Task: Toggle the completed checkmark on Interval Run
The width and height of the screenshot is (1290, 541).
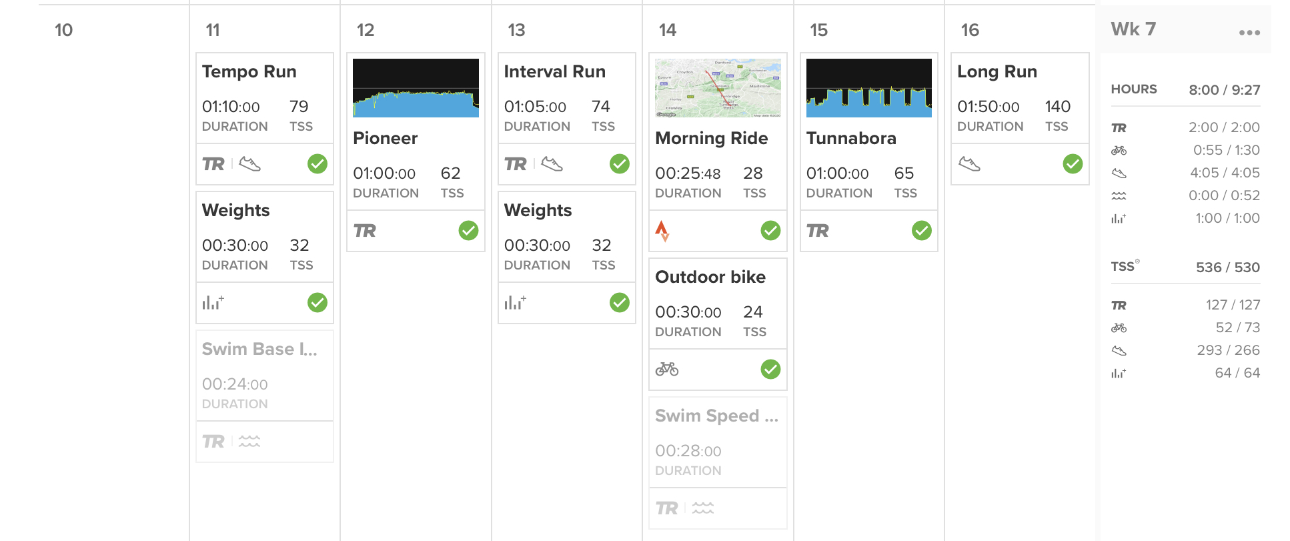Action: (620, 163)
